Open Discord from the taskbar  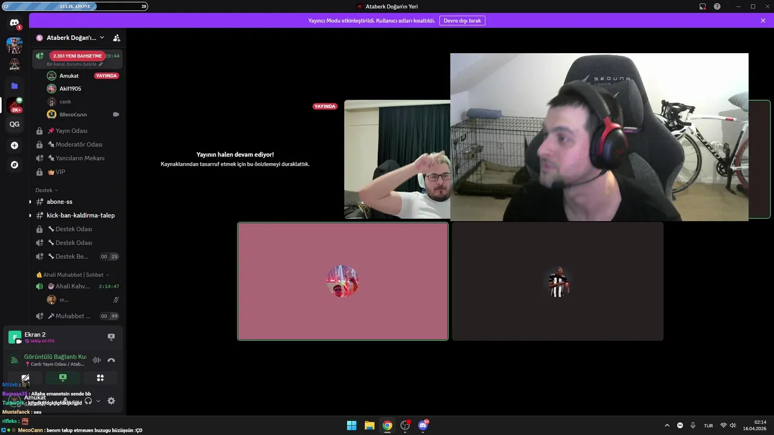423,425
